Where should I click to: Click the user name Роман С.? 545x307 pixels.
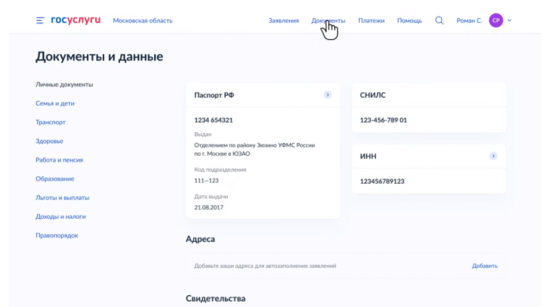(469, 21)
